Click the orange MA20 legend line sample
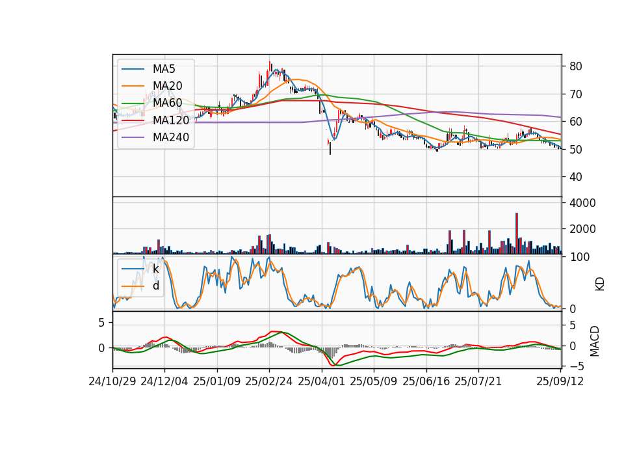 [x=133, y=86]
